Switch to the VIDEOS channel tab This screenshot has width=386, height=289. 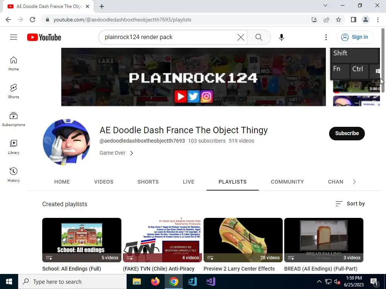[104, 182]
